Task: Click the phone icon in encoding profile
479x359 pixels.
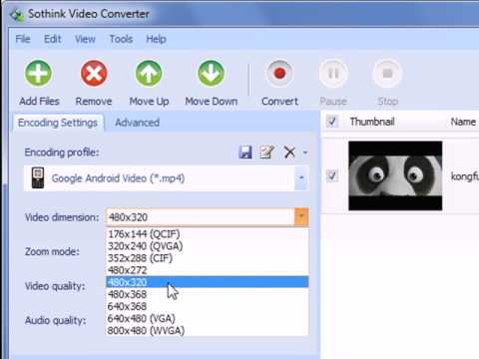Action: point(38,178)
